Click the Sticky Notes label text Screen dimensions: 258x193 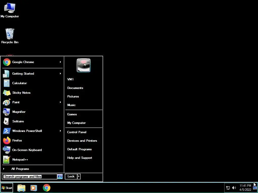pos(21,93)
